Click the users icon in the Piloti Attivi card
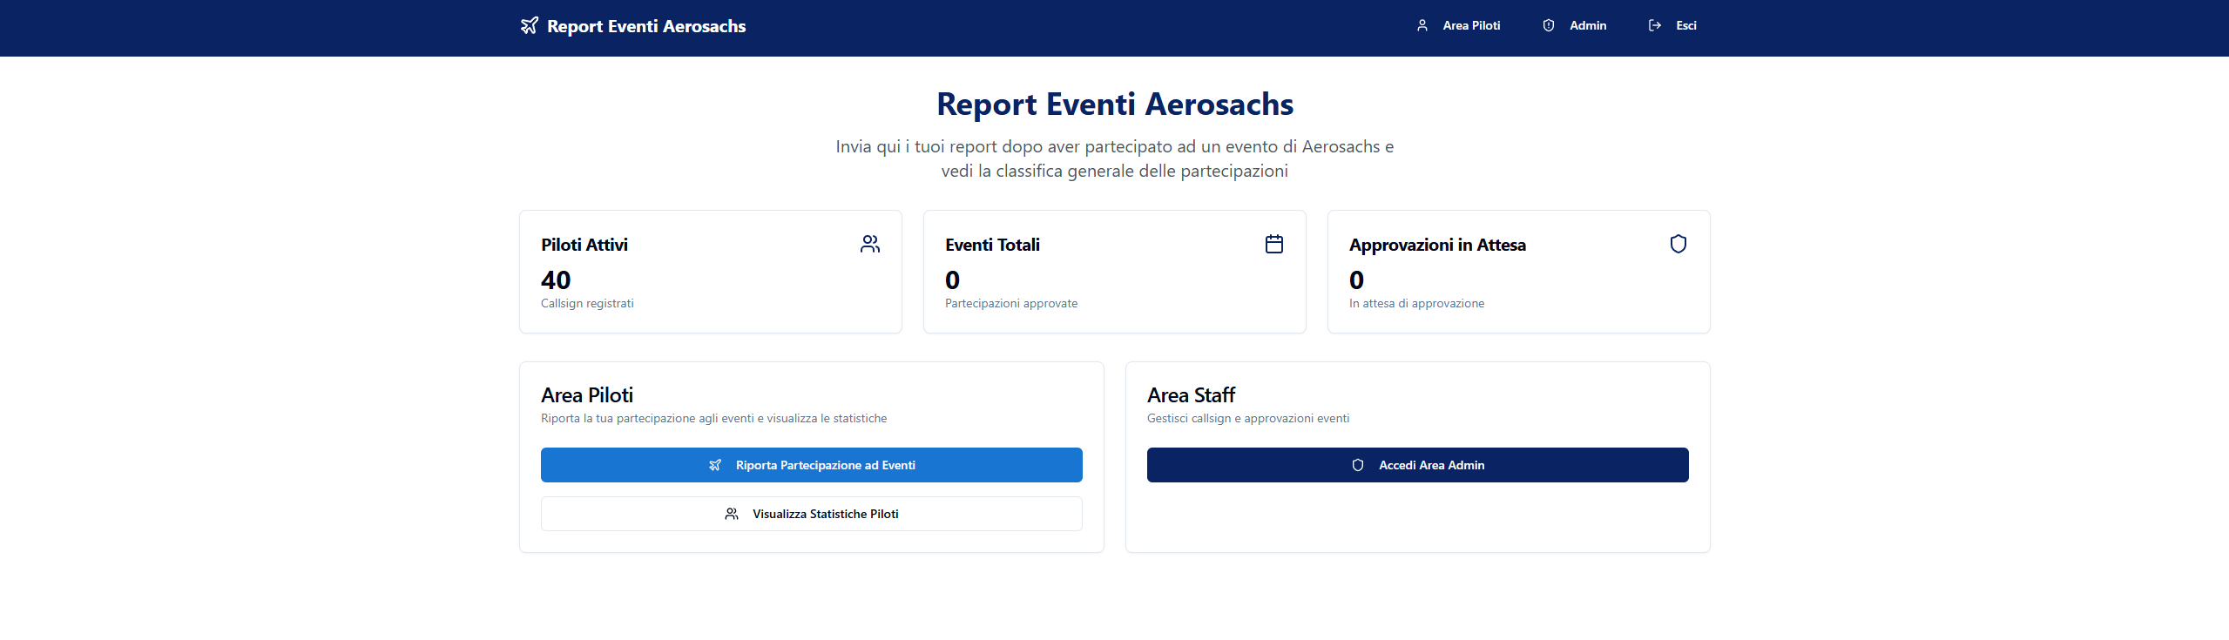2229x640 pixels. (869, 245)
